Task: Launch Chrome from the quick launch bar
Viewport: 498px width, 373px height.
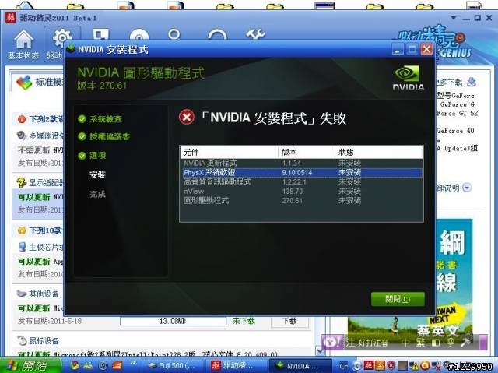Action: pyautogui.click(x=75, y=366)
